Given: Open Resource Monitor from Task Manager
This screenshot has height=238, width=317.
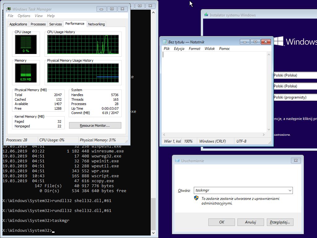Looking at the screenshot, I should tap(95, 126).
